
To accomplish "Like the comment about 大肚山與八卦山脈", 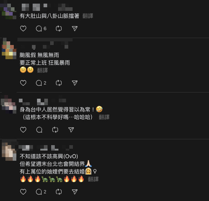I will pyautogui.click(x=23, y=29).
